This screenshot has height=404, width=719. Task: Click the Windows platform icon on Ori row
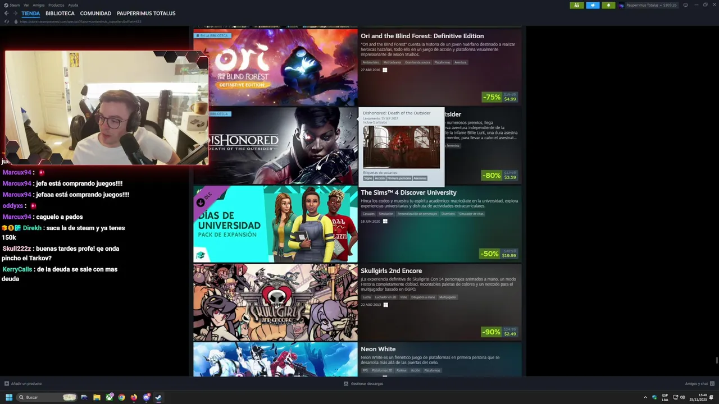pos(385,70)
